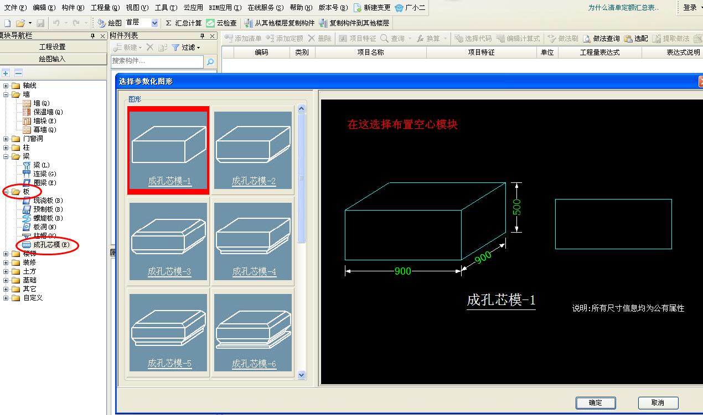703x415 pixels.
Task: Click the save disk icon
Action: coord(40,23)
